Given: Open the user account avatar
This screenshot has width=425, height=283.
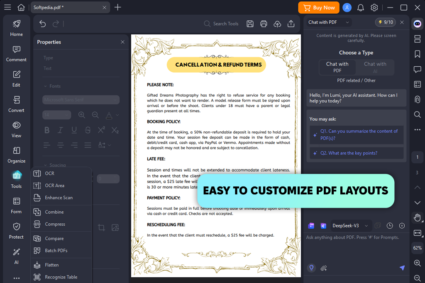Looking at the screenshot, I should 347,7.
